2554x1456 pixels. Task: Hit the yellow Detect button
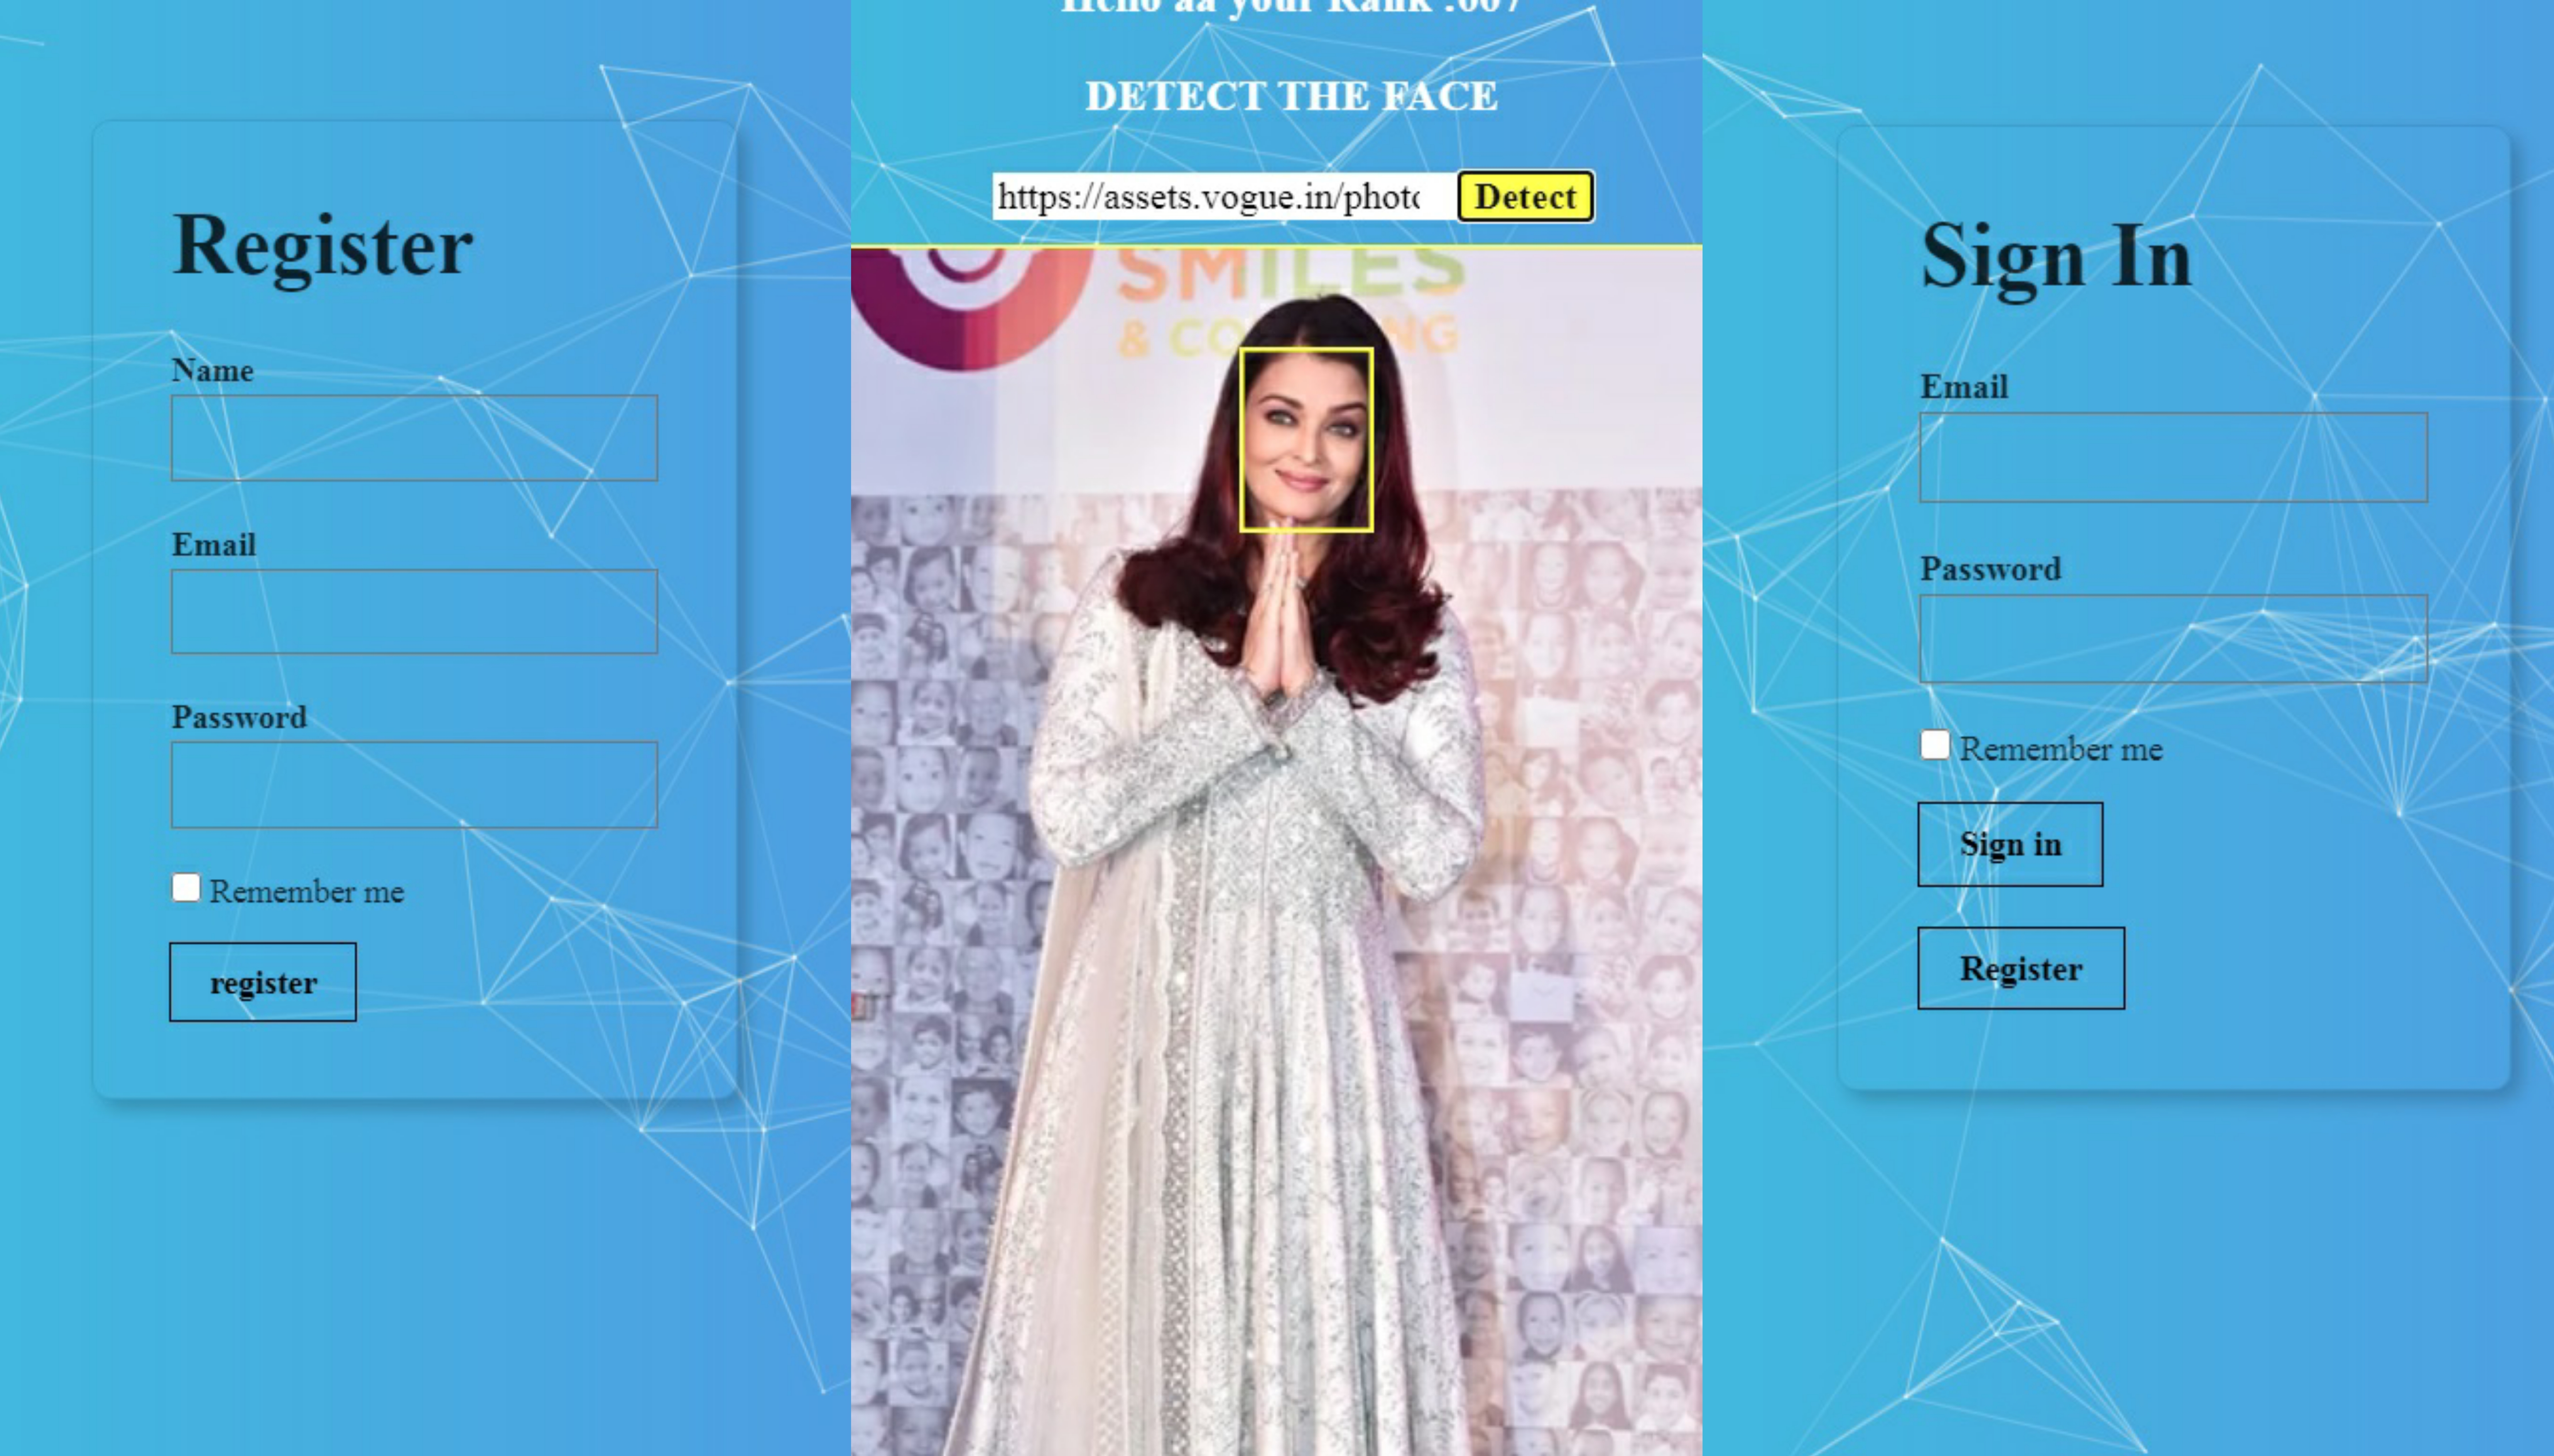click(x=1525, y=197)
